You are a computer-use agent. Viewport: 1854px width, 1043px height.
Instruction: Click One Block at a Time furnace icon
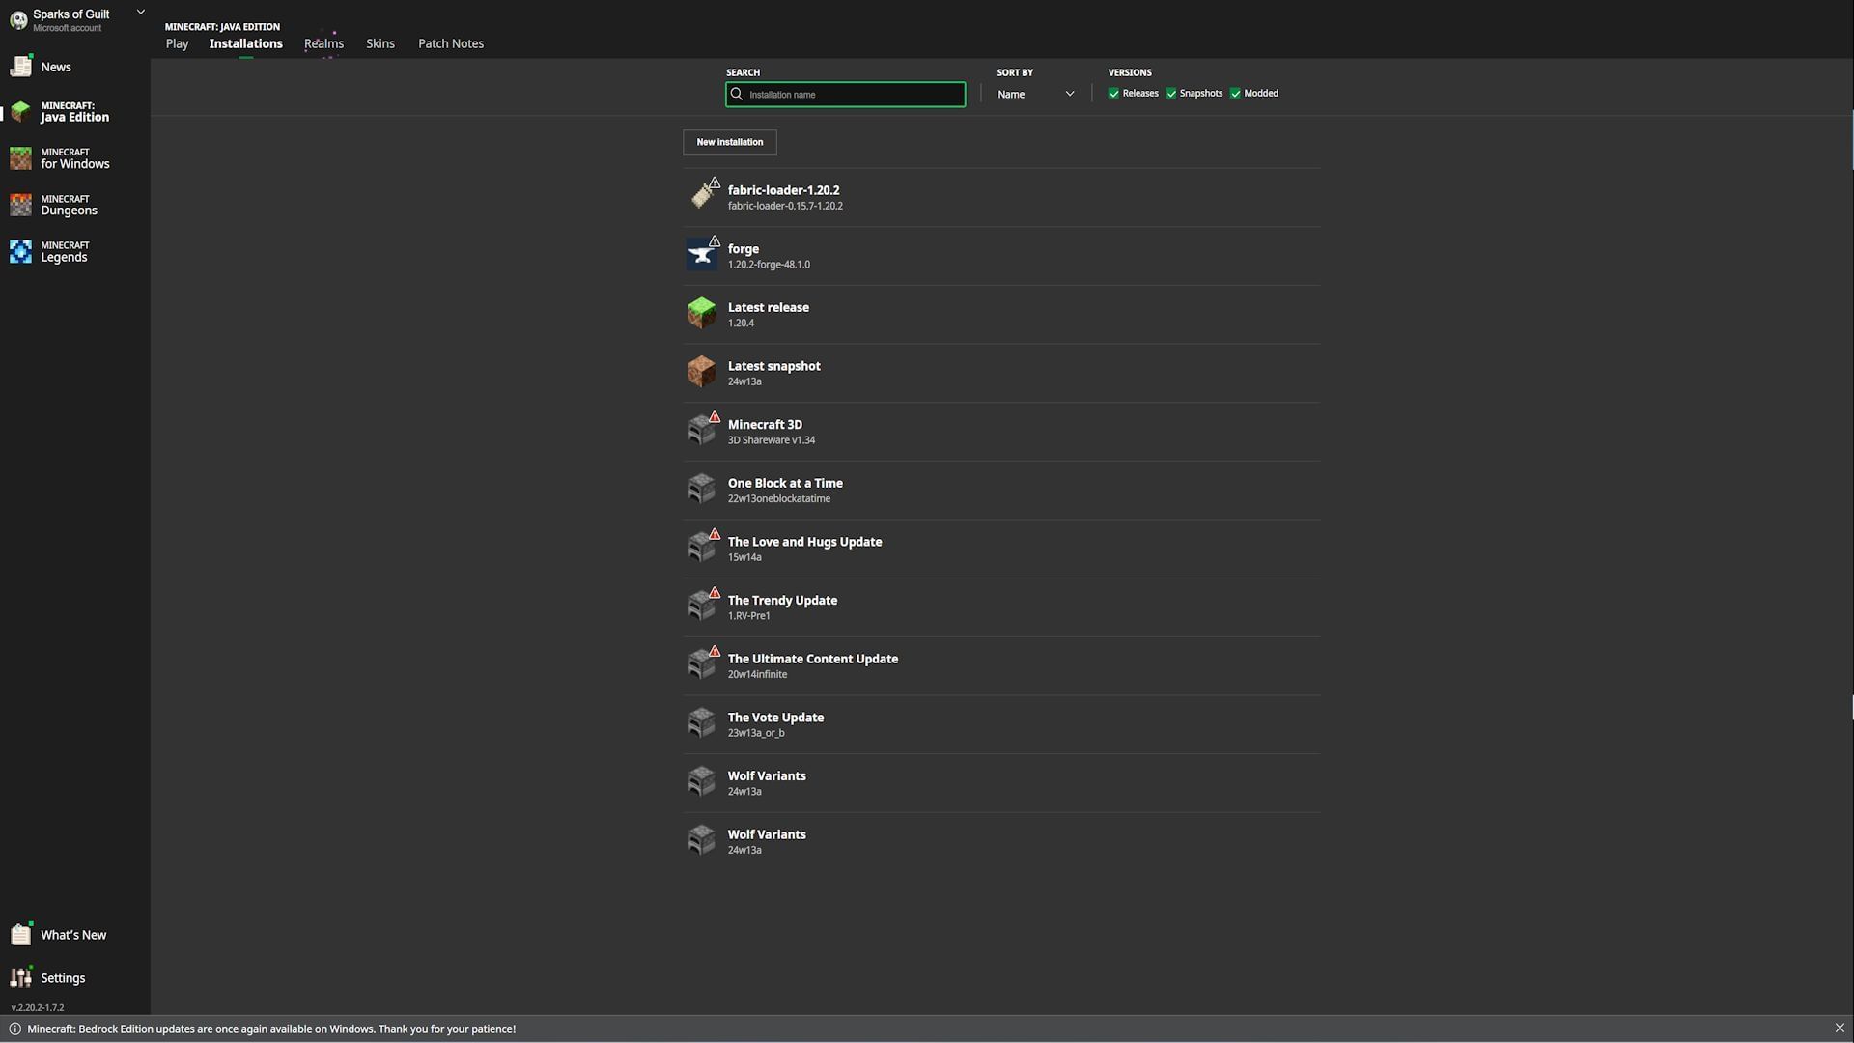pyautogui.click(x=702, y=490)
